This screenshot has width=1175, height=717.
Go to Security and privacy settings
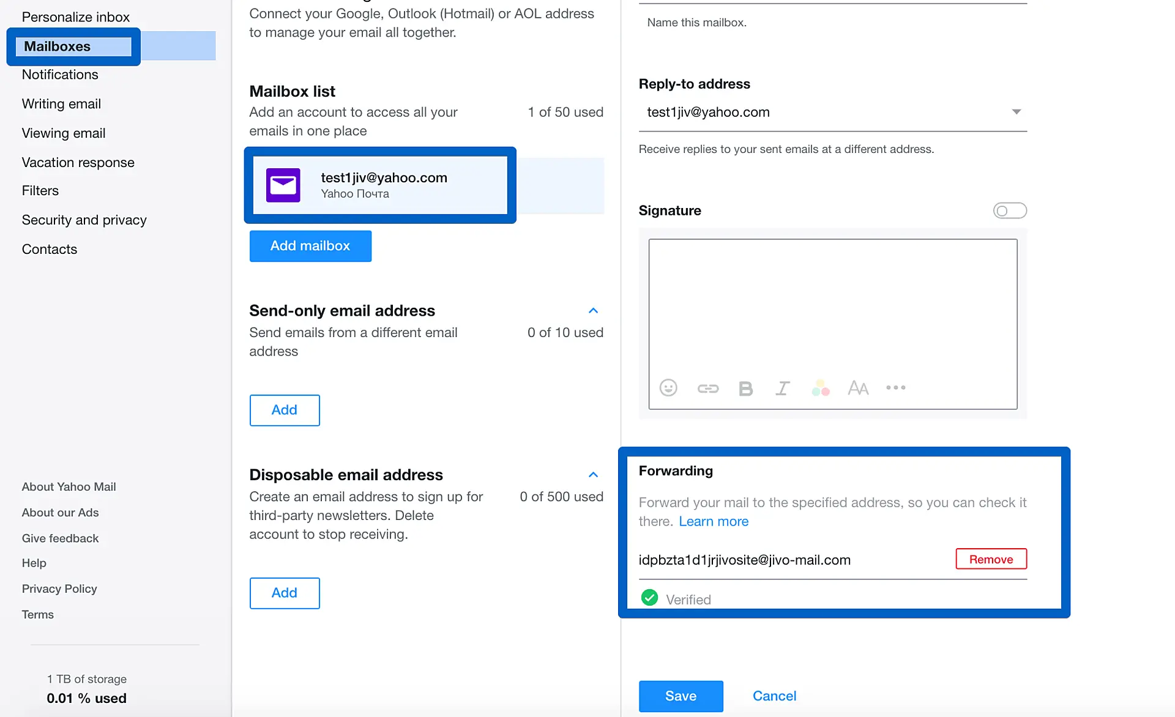84,220
